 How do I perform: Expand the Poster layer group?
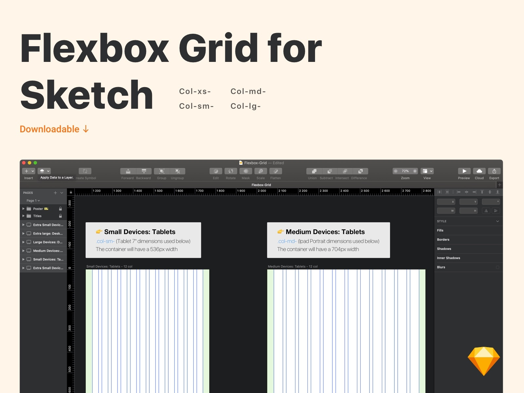click(23, 209)
